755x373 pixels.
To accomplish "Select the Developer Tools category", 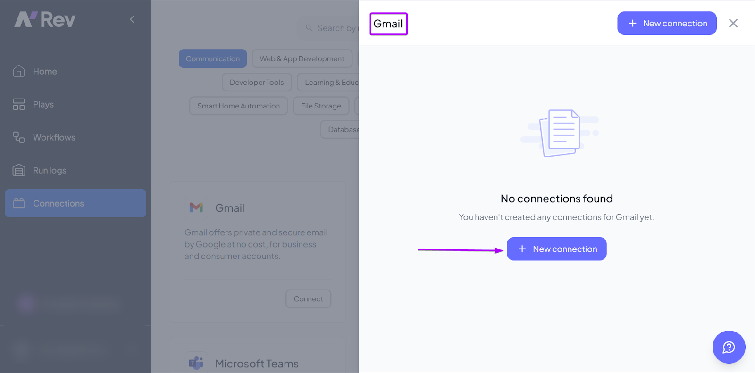I will (x=257, y=82).
